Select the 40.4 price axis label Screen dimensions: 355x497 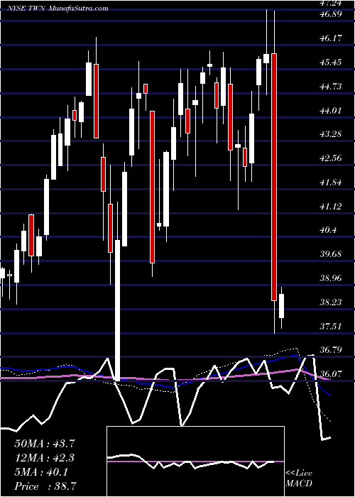[328, 230]
